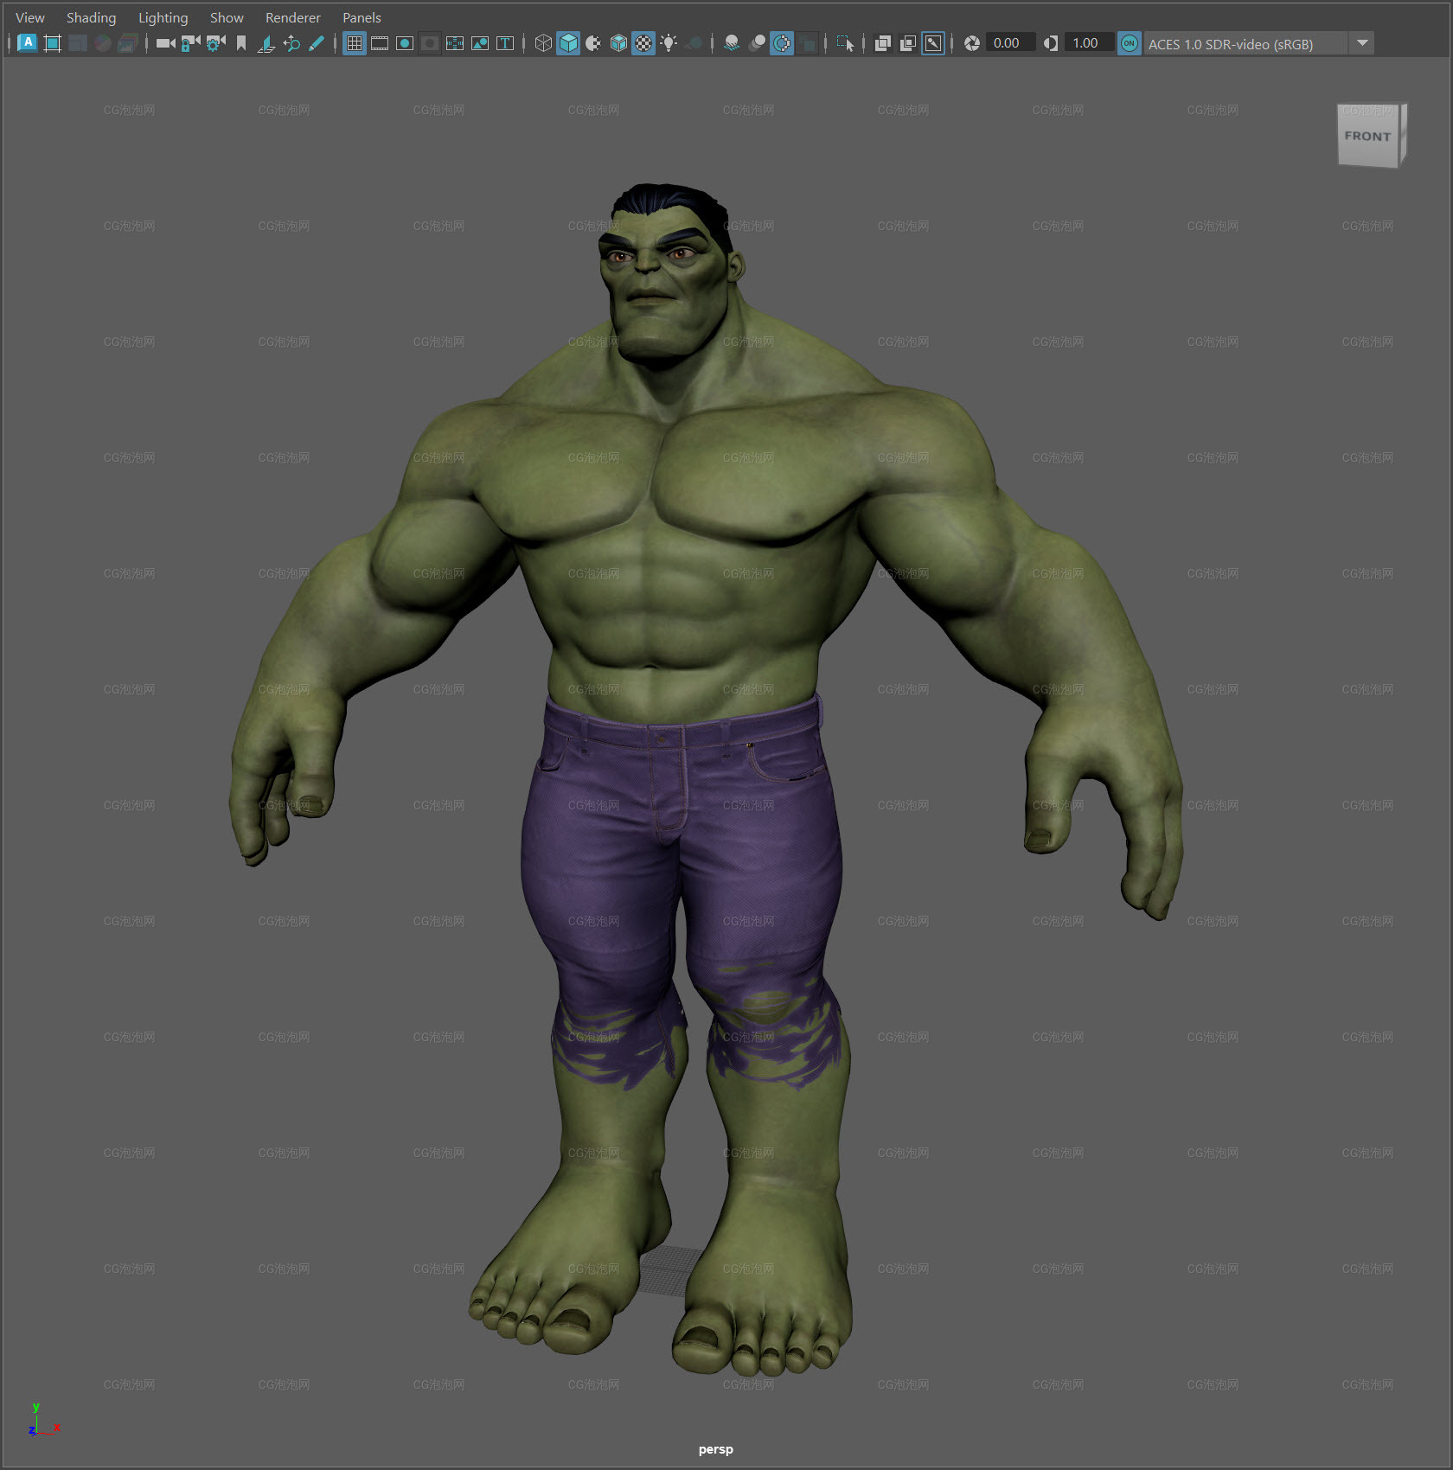Open the Lighting menu
This screenshot has width=1453, height=1470.
pyautogui.click(x=163, y=17)
